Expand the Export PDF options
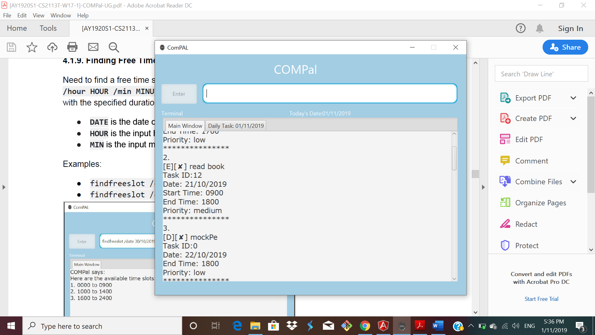 coord(573,98)
